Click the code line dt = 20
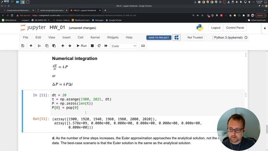The image size is (268, 151). coord(59,95)
